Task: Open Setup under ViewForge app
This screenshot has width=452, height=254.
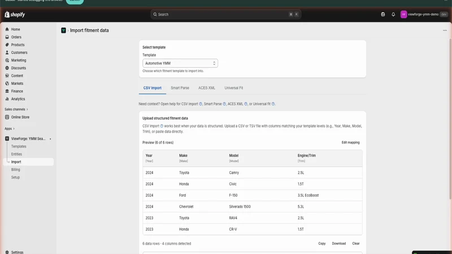Action: [16, 177]
